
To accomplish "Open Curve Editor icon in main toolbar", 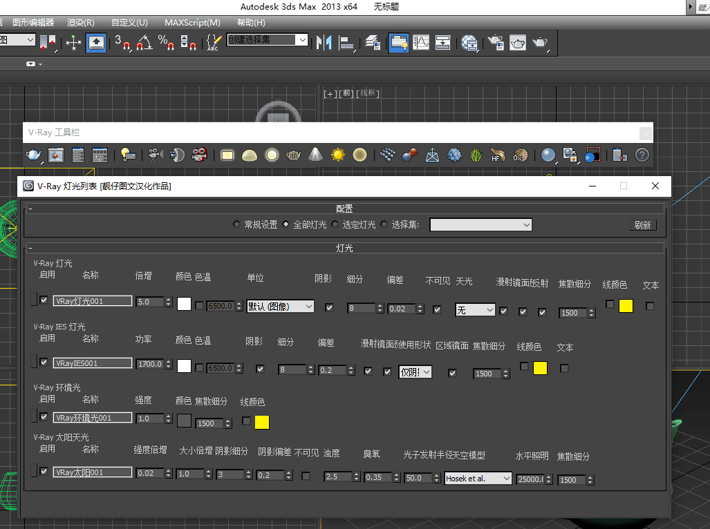I will [421, 43].
